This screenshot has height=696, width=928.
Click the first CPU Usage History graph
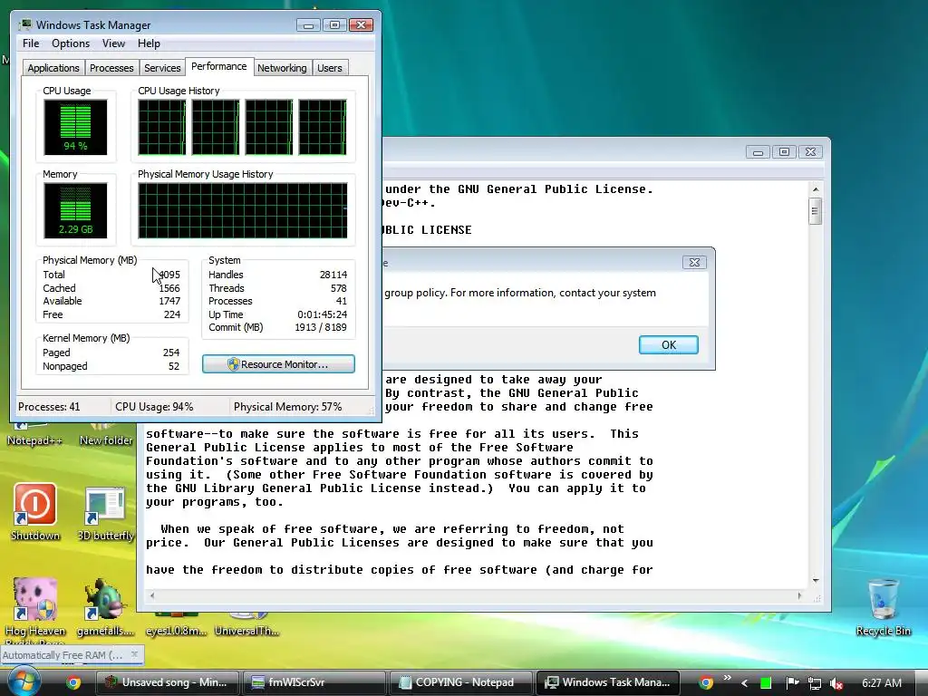[161, 127]
